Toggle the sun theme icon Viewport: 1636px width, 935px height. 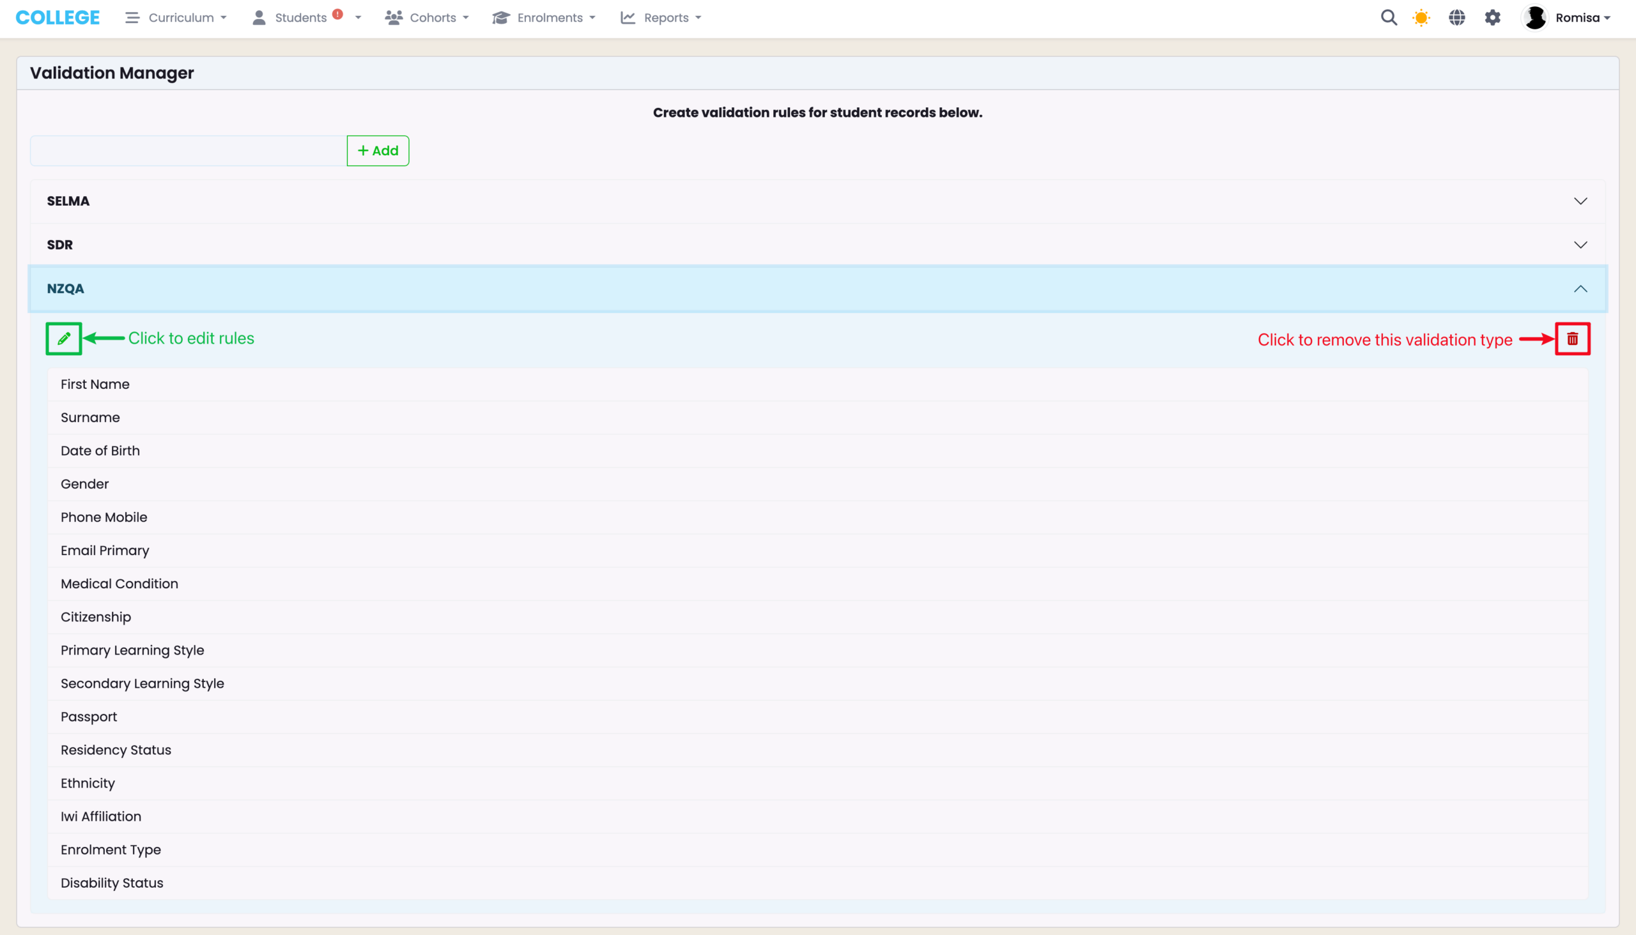point(1421,18)
